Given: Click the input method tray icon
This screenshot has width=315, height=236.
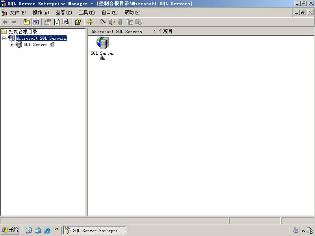Looking at the screenshot, I should pos(296,230).
